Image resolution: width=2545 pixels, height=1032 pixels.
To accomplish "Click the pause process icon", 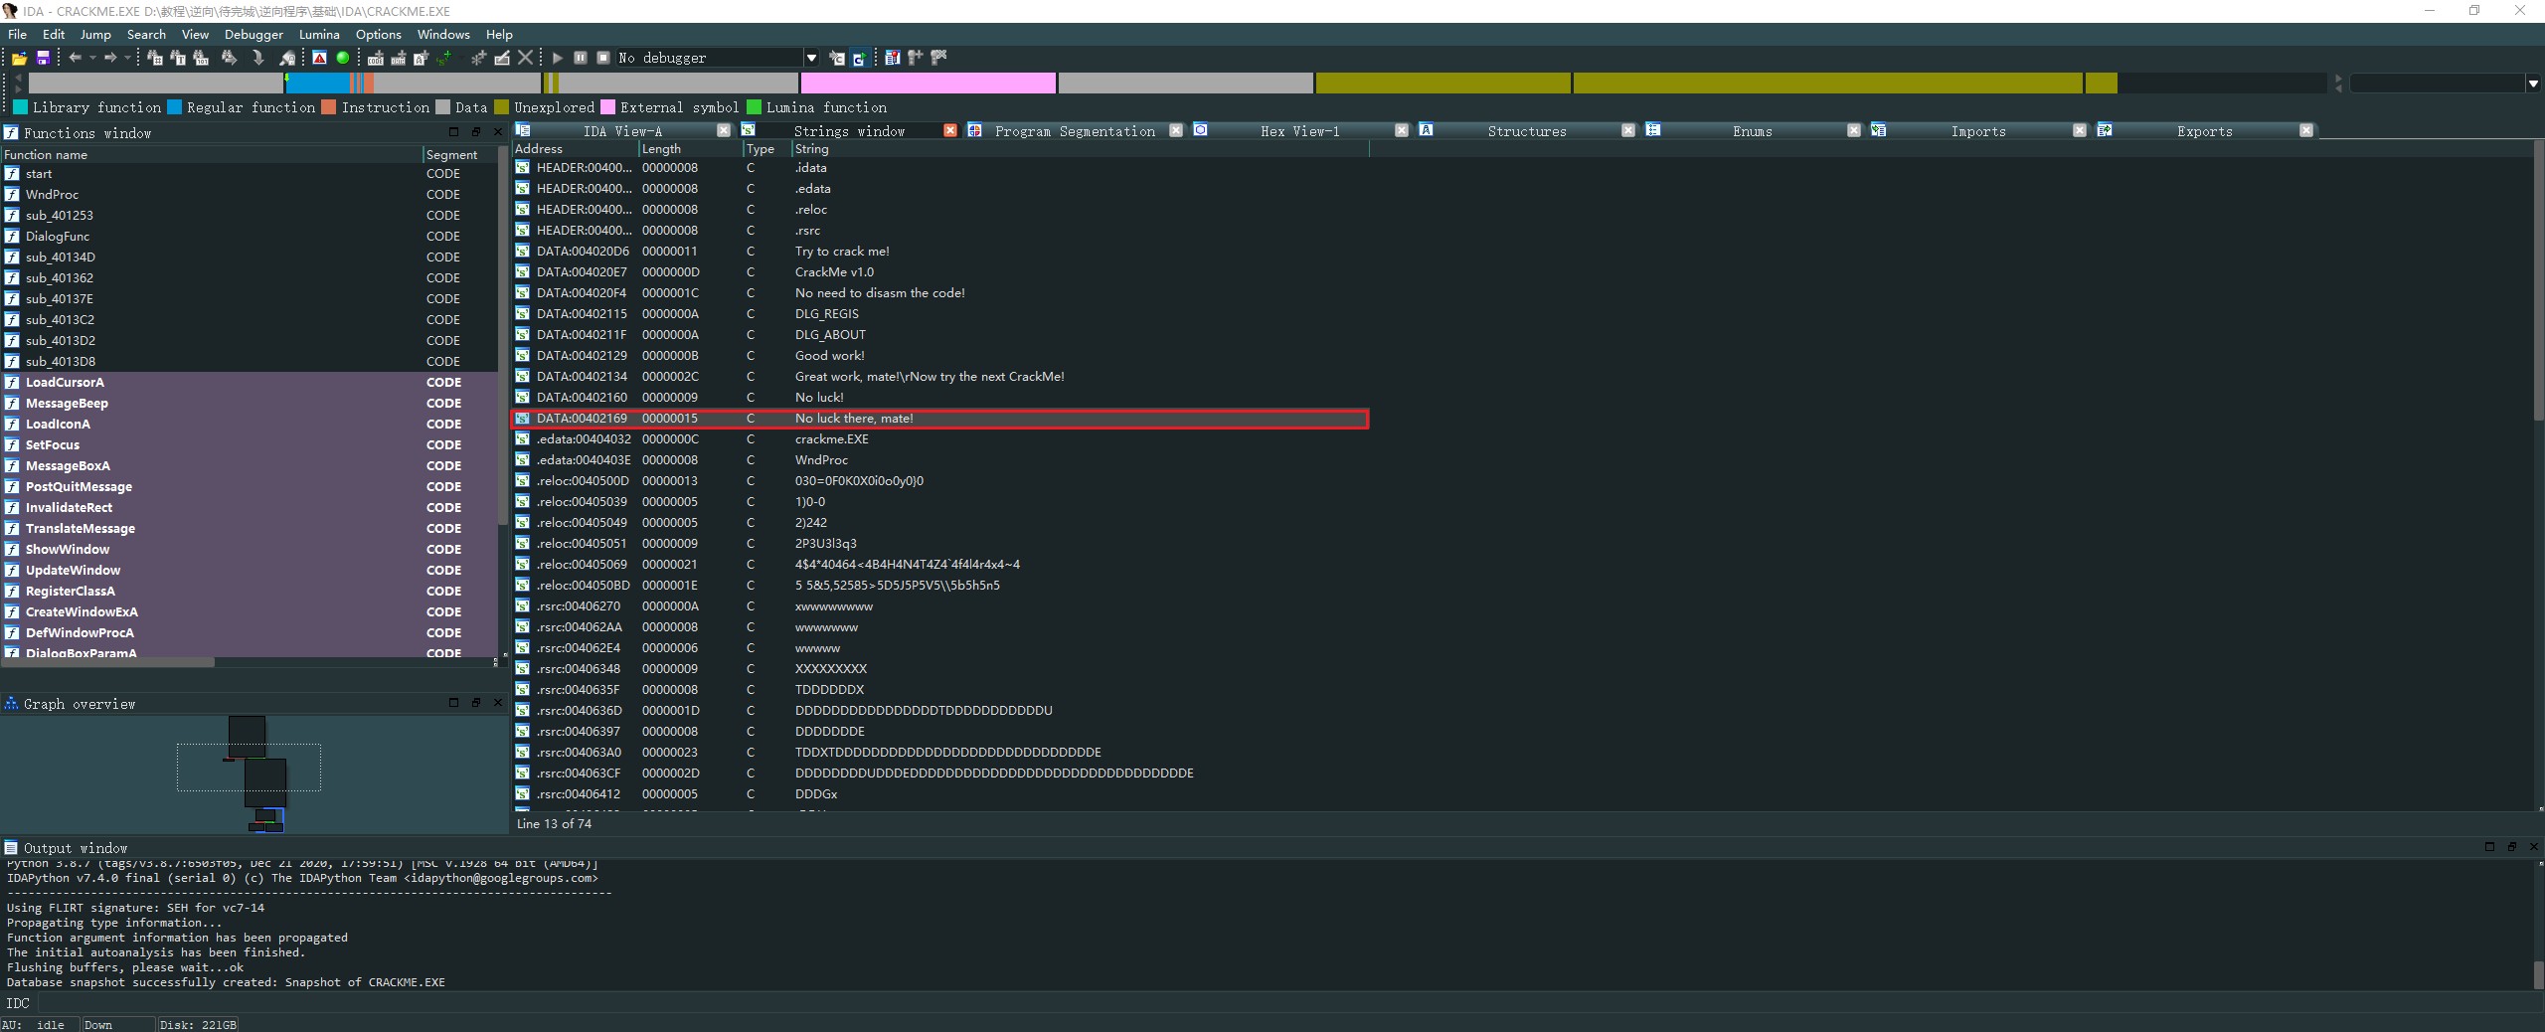I will [581, 58].
